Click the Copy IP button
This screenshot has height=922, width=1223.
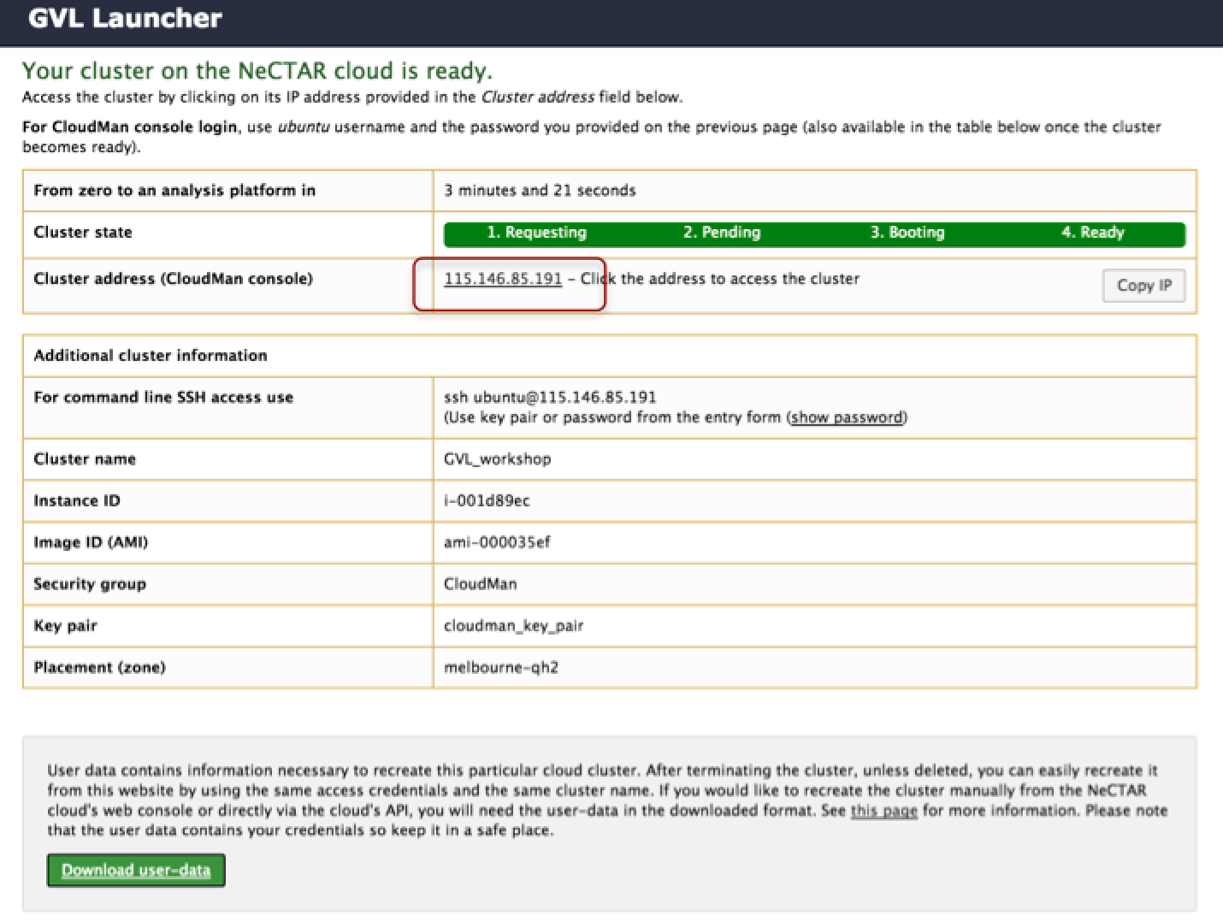point(1143,286)
